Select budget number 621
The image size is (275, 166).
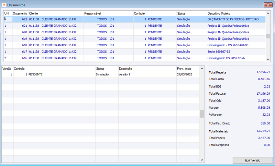coord(24,26)
